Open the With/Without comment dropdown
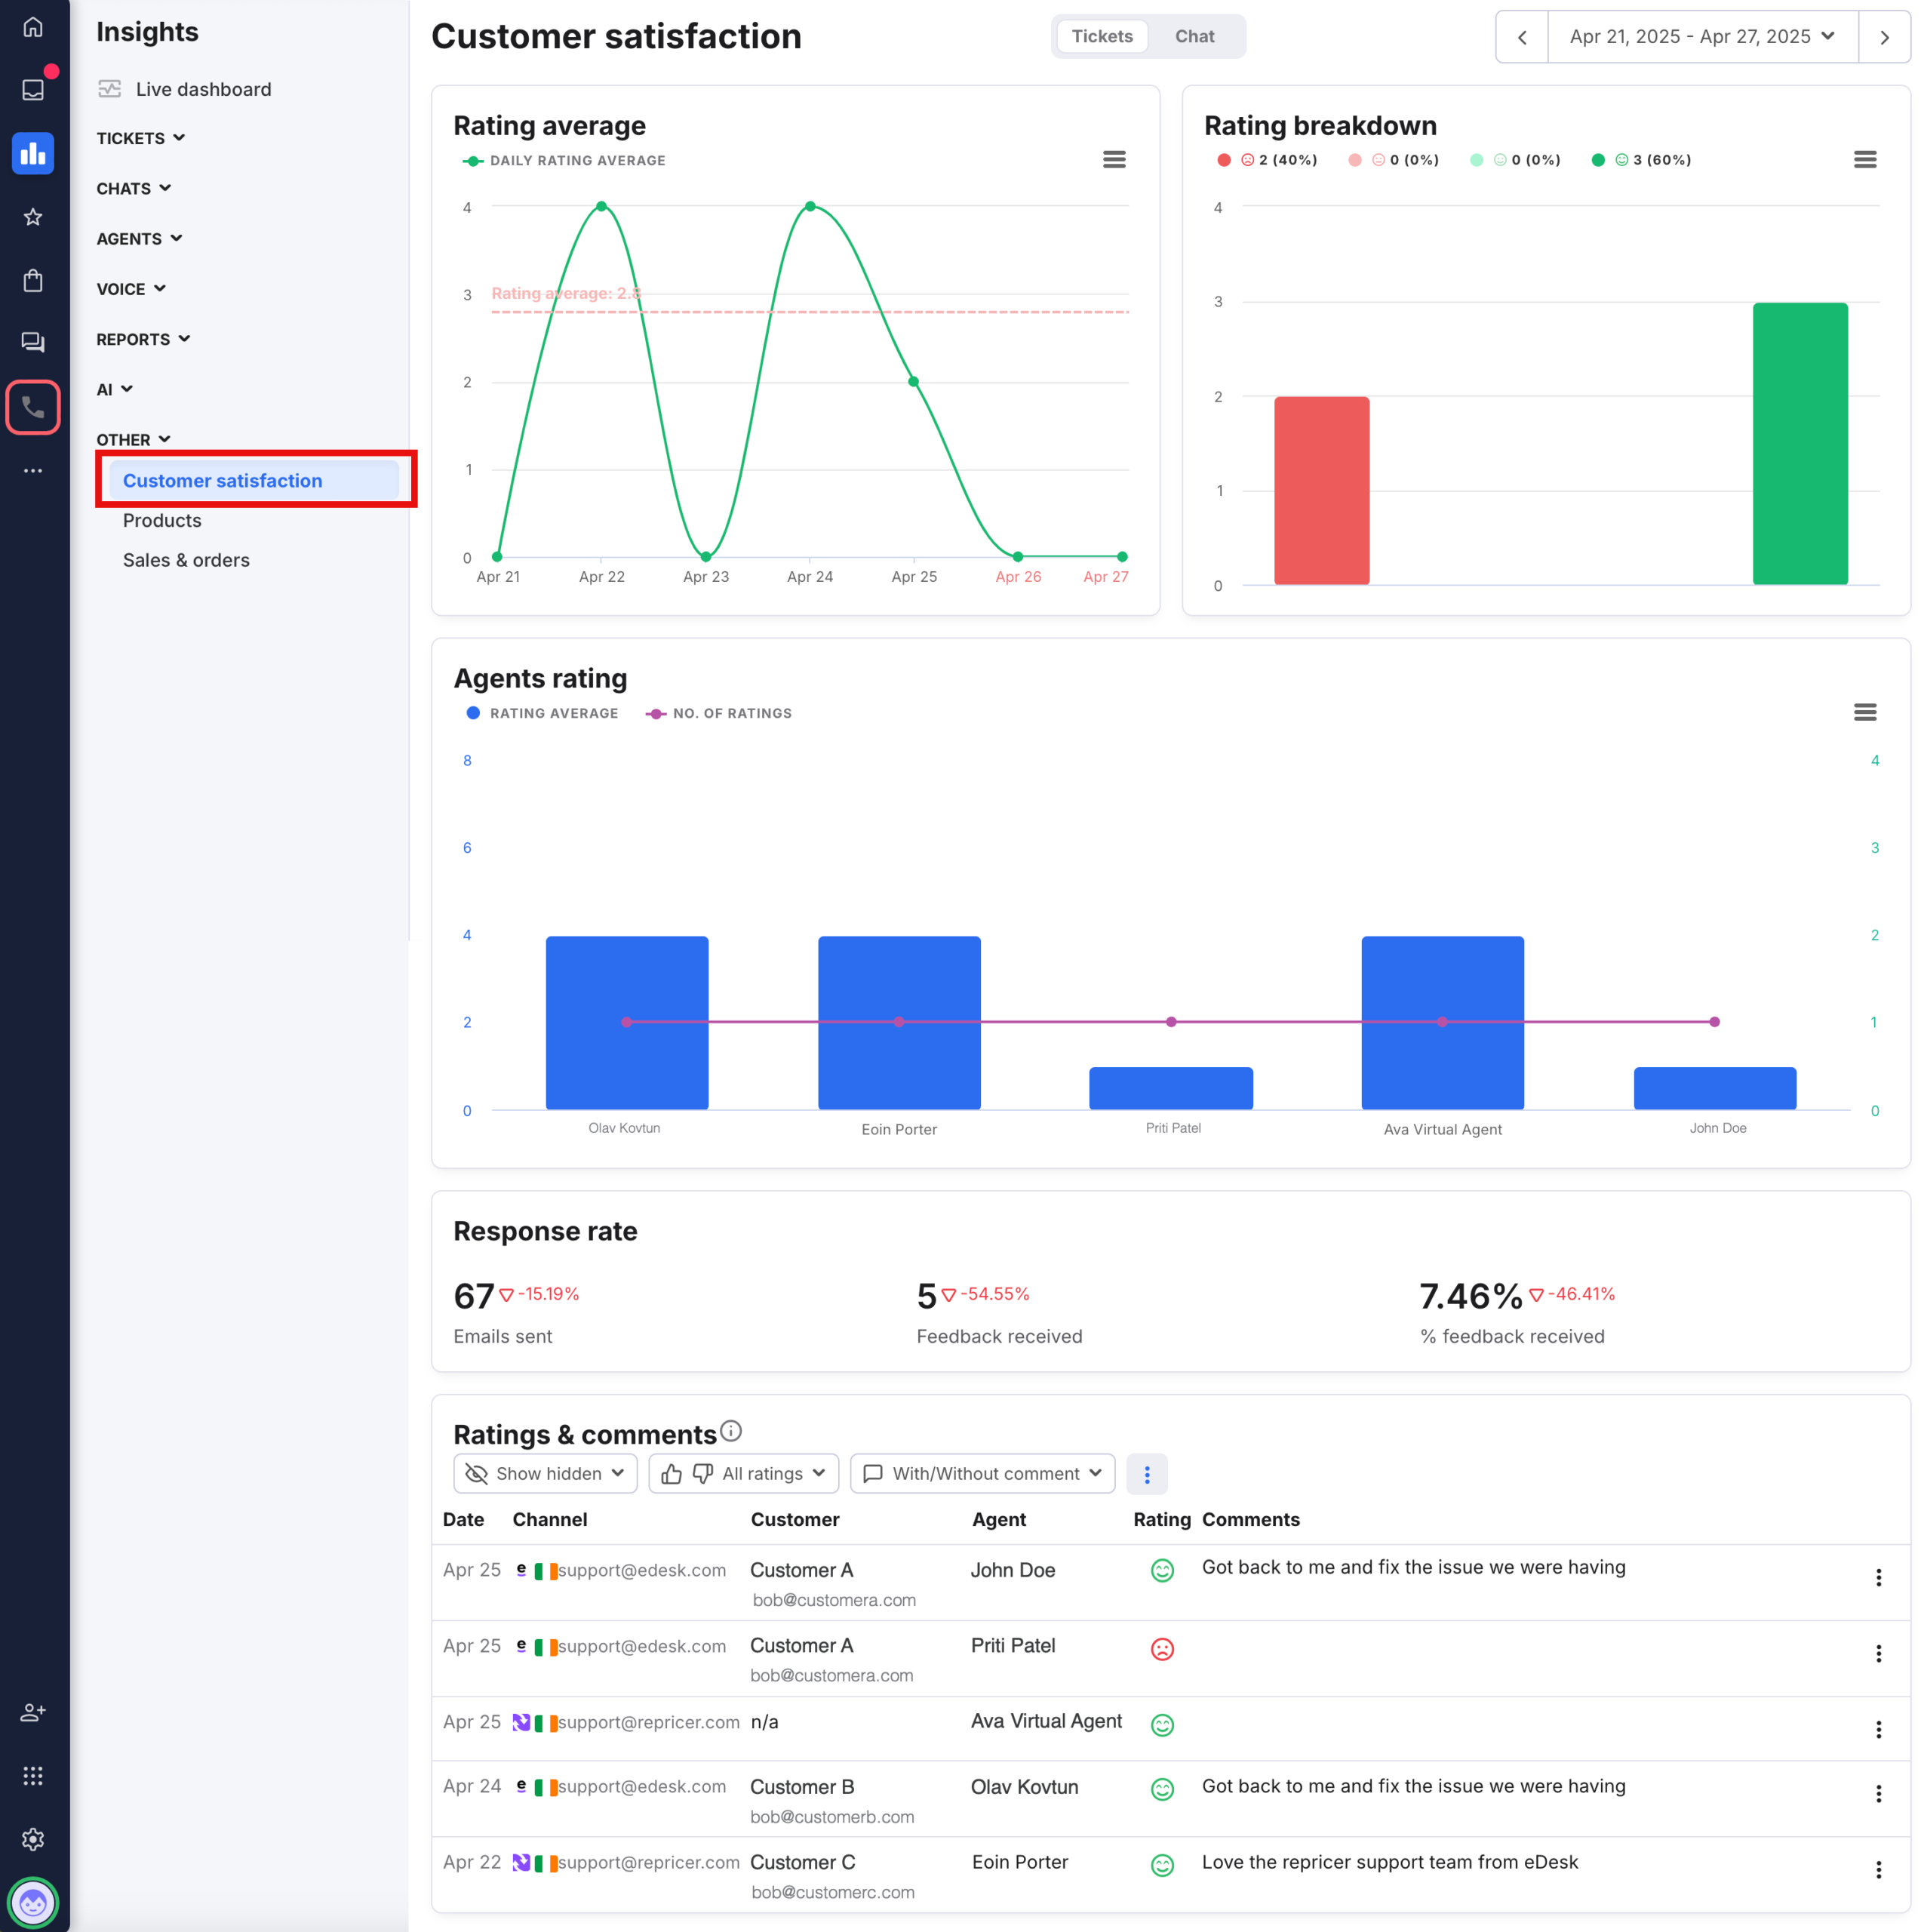 click(x=982, y=1474)
